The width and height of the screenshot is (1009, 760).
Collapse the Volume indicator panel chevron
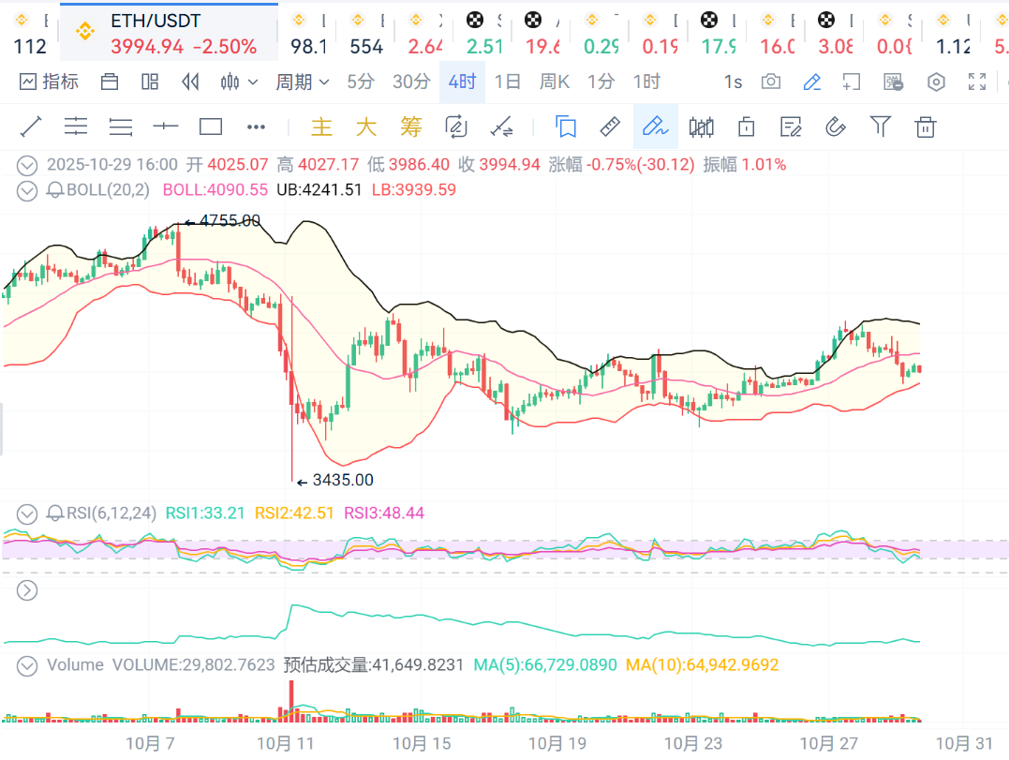28,665
